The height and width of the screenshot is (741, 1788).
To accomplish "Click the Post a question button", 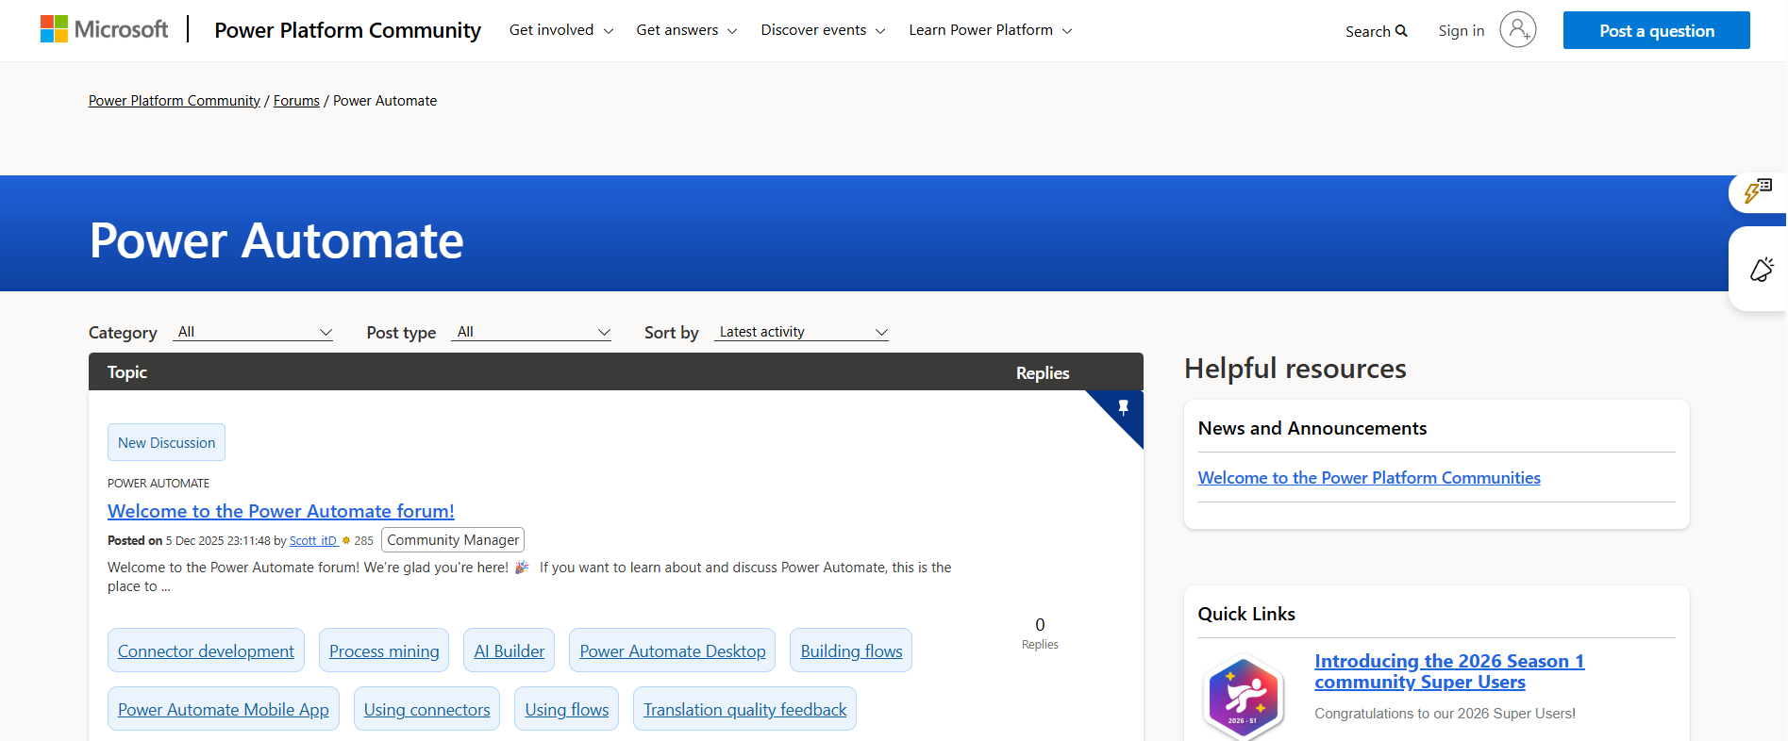I will [1656, 30].
